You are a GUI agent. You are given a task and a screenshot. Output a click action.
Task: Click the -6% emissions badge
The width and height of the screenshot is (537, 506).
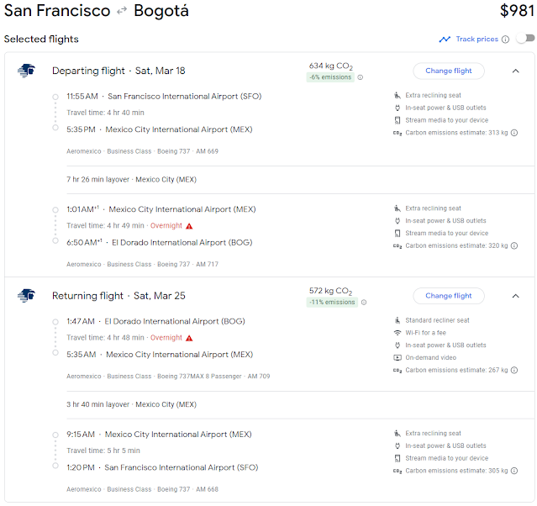330,77
